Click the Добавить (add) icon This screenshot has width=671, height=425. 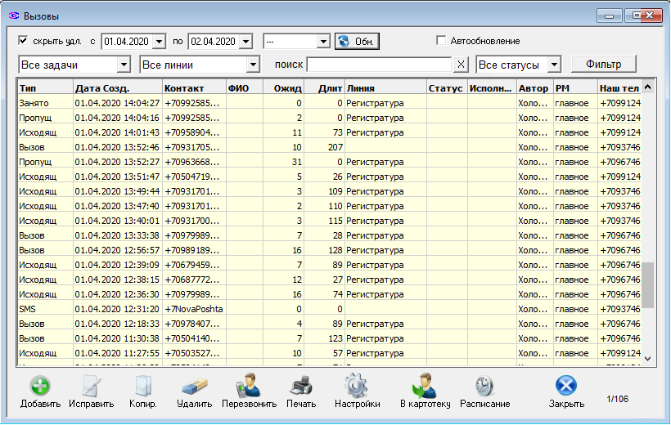click(x=41, y=386)
